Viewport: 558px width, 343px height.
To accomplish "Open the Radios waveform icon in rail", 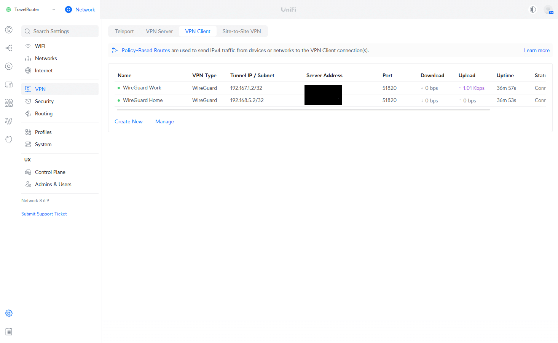I will [9, 121].
